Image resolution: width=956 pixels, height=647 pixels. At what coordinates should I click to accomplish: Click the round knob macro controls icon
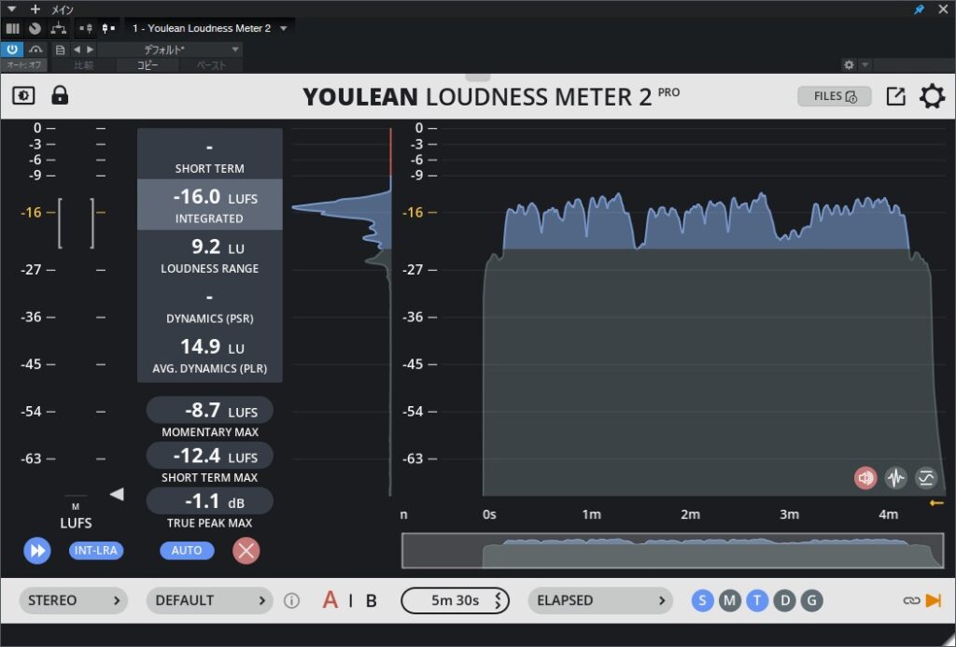tap(35, 28)
